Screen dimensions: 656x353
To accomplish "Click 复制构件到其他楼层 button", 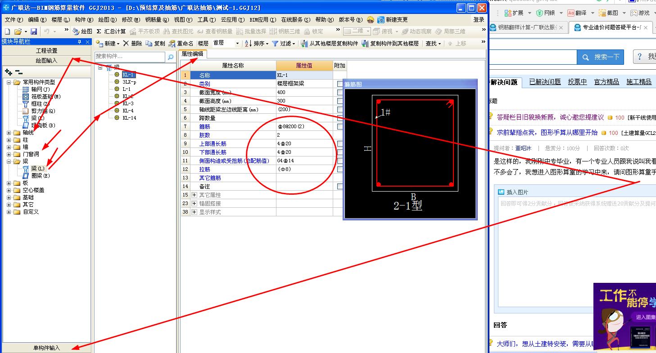I will pyautogui.click(x=390, y=44).
